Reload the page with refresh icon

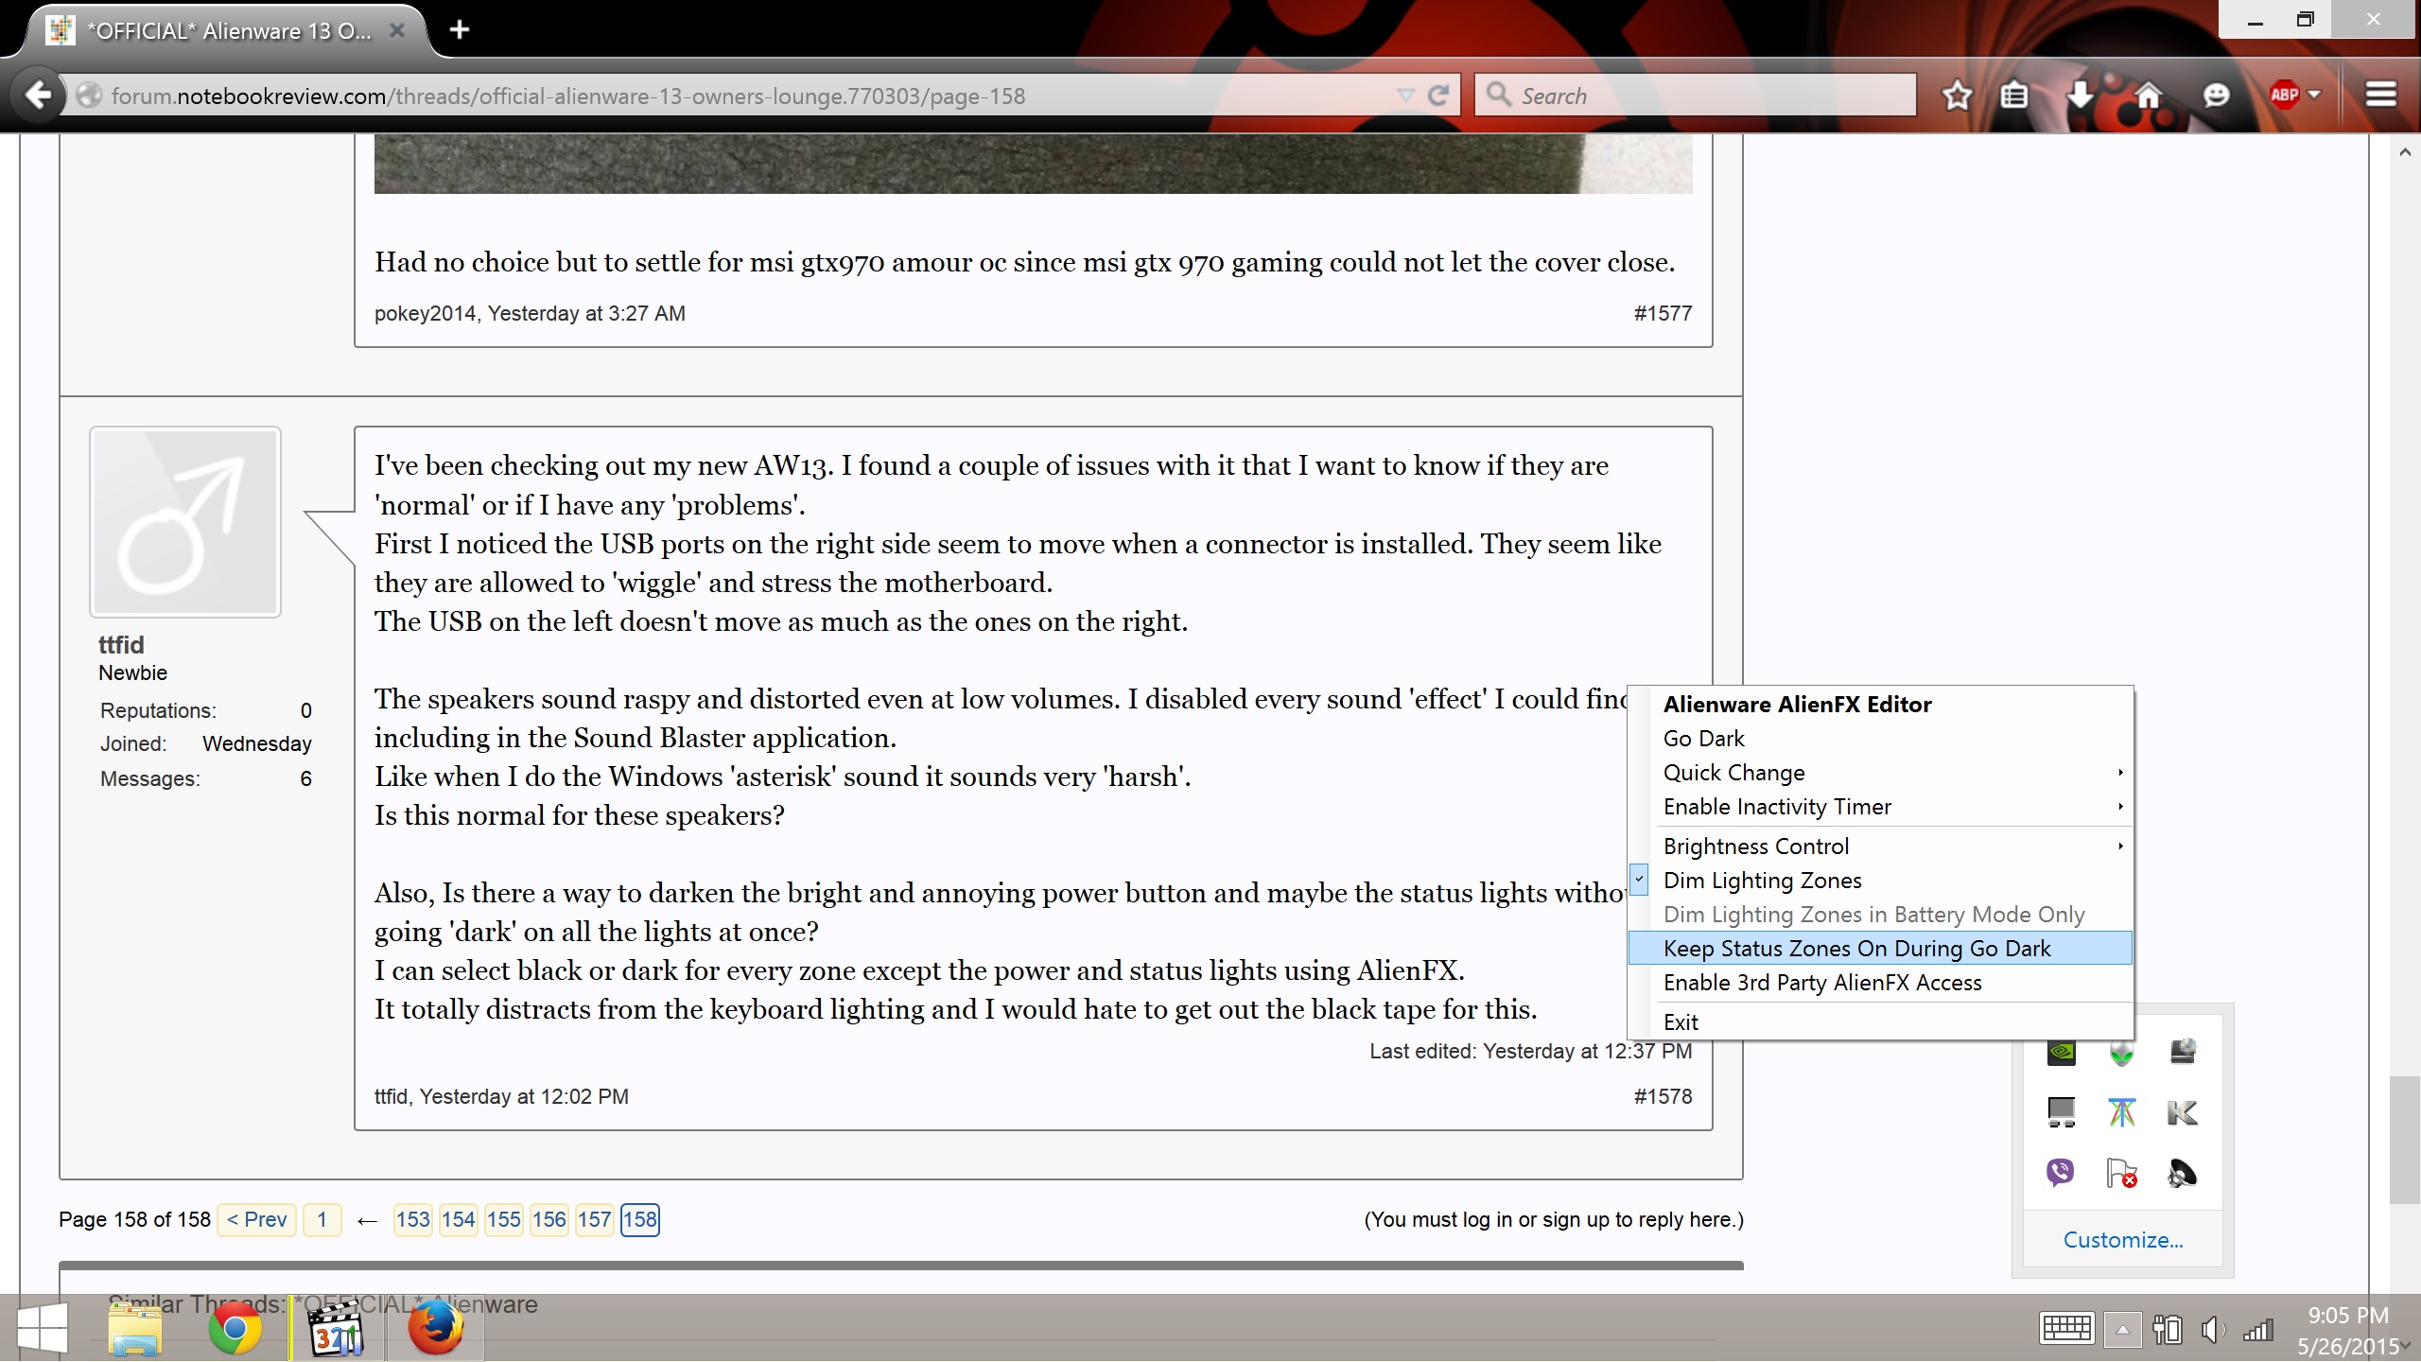point(1438,95)
